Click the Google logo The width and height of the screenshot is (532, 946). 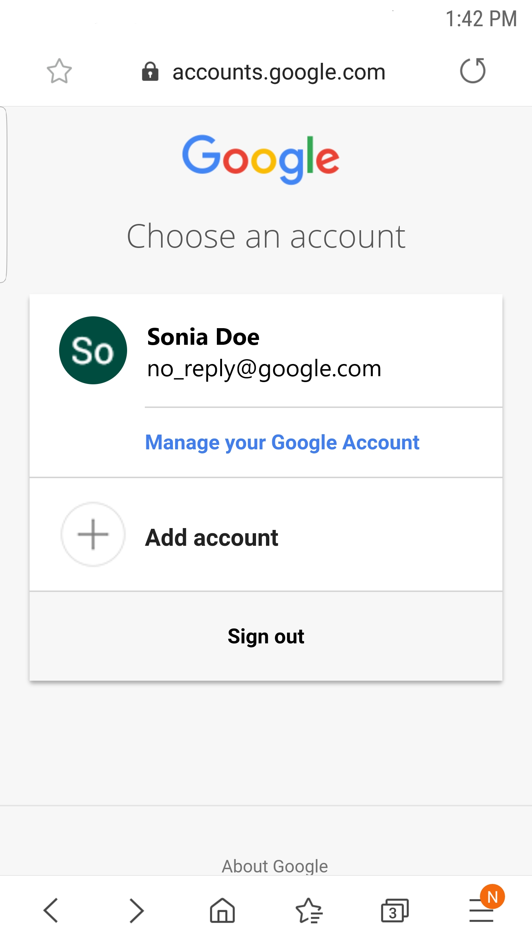tap(260, 159)
